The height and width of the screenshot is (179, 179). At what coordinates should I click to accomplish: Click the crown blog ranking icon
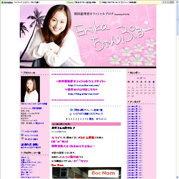(x=100, y=2)
